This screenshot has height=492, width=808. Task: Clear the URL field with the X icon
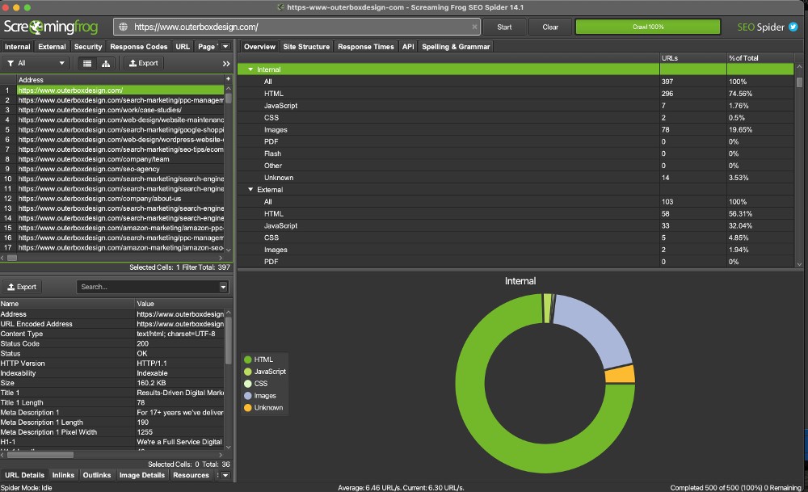(474, 27)
